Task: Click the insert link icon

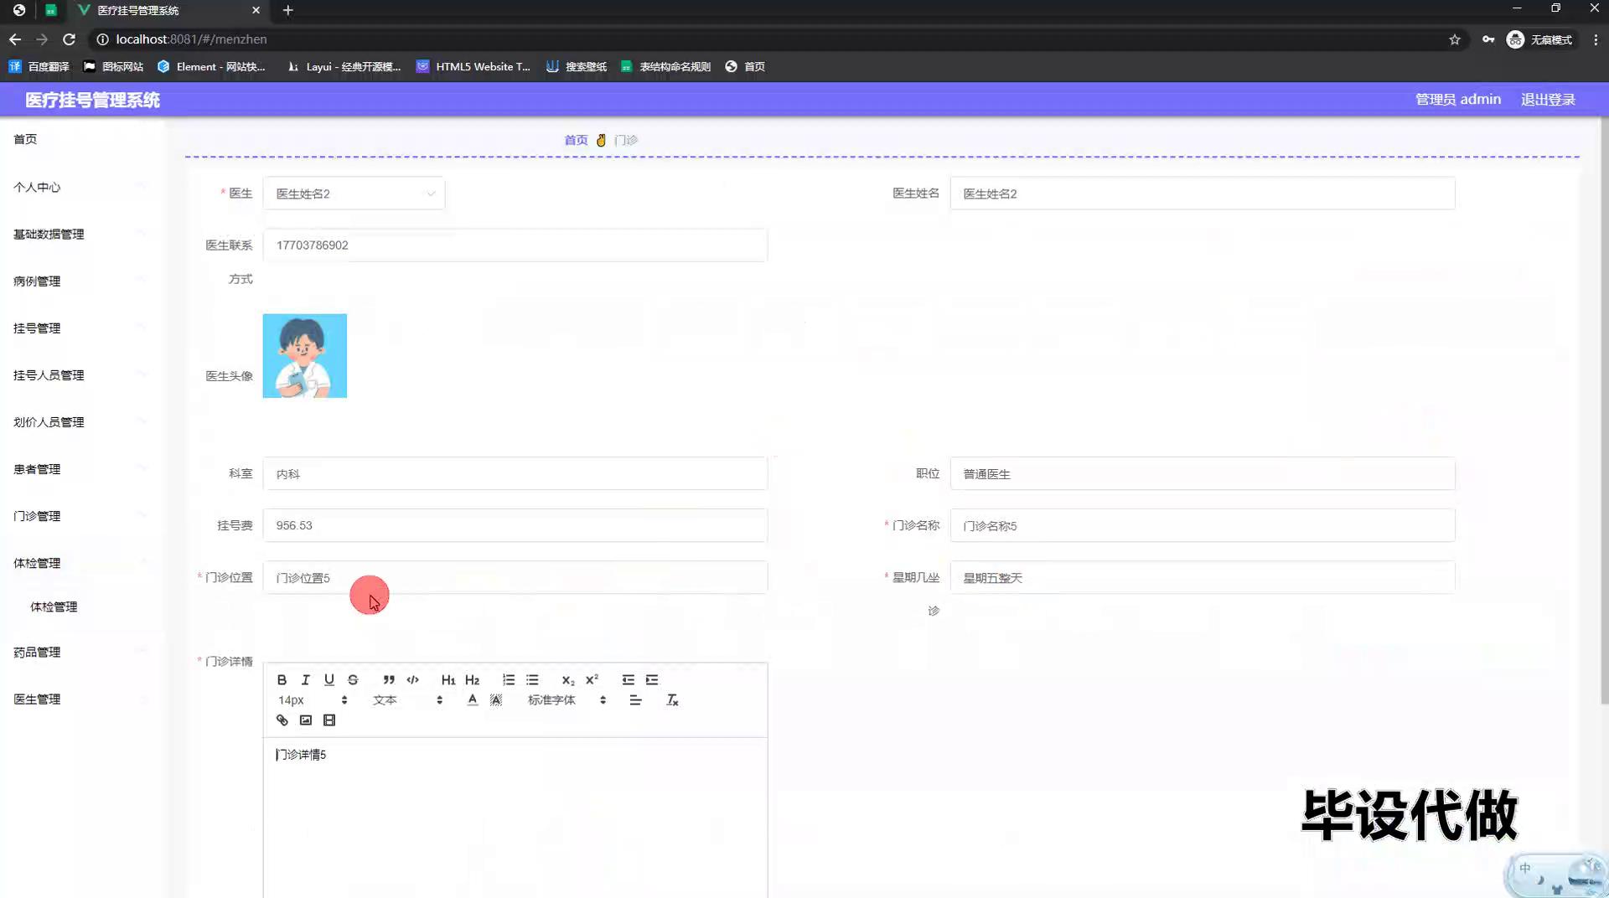Action: [282, 720]
